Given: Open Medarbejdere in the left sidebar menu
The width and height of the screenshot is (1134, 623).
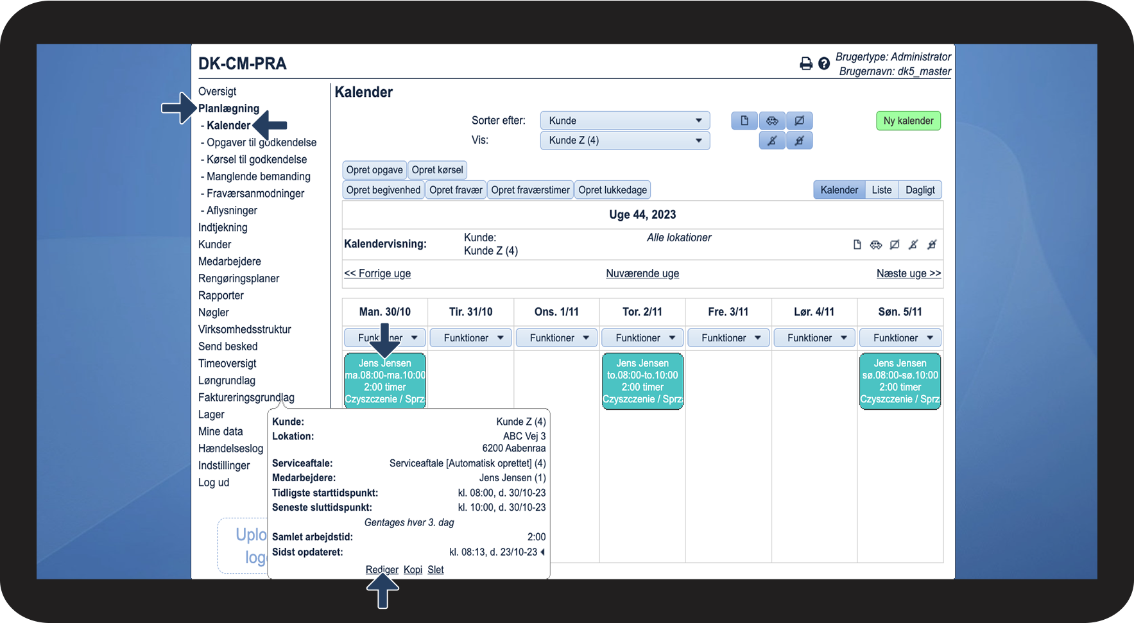Looking at the screenshot, I should coord(229,261).
